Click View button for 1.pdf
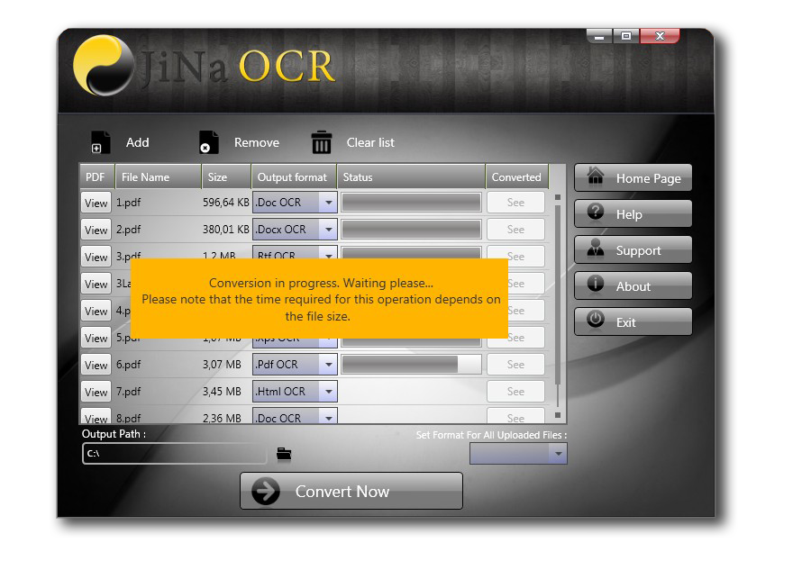The height and width of the screenshot is (570, 802). click(96, 203)
